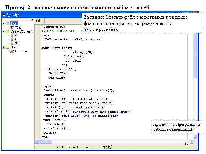Click the AssignFile code line
Image resolution: width=206 pixels, height=154 pixels.
[x=79, y=90]
